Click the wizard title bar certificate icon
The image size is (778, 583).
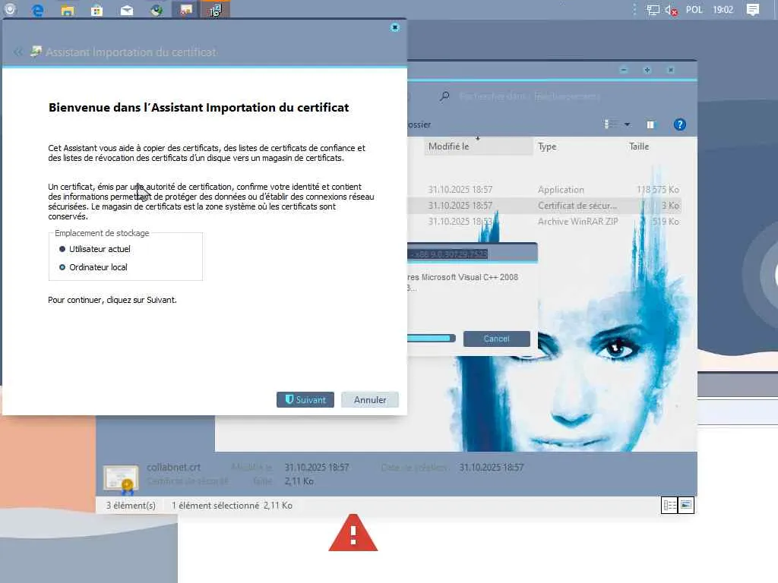(x=36, y=52)
